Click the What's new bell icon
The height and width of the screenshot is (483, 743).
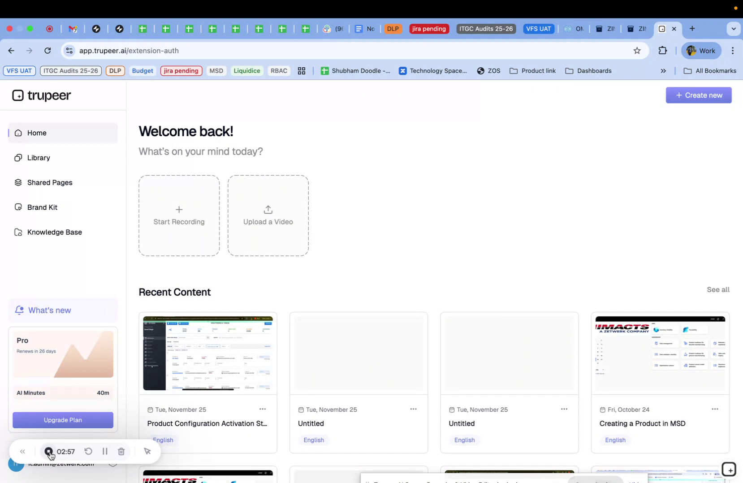tap(19, 310)
